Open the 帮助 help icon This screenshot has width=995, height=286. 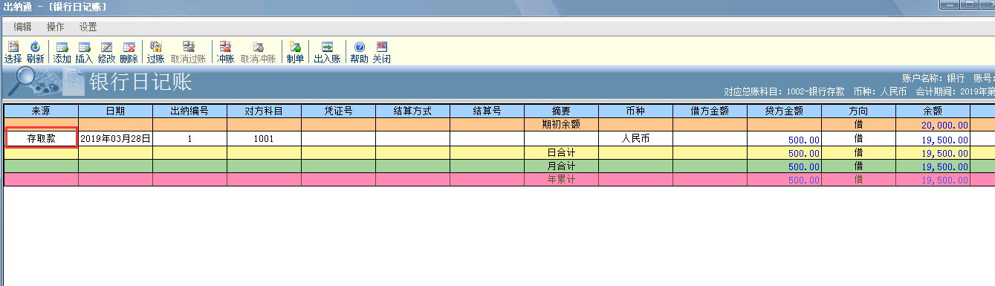tap(359, 52)
